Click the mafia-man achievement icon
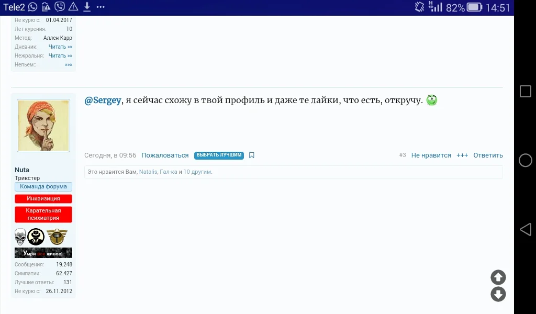This screenshot has height=314, width=536. [36, 237]
